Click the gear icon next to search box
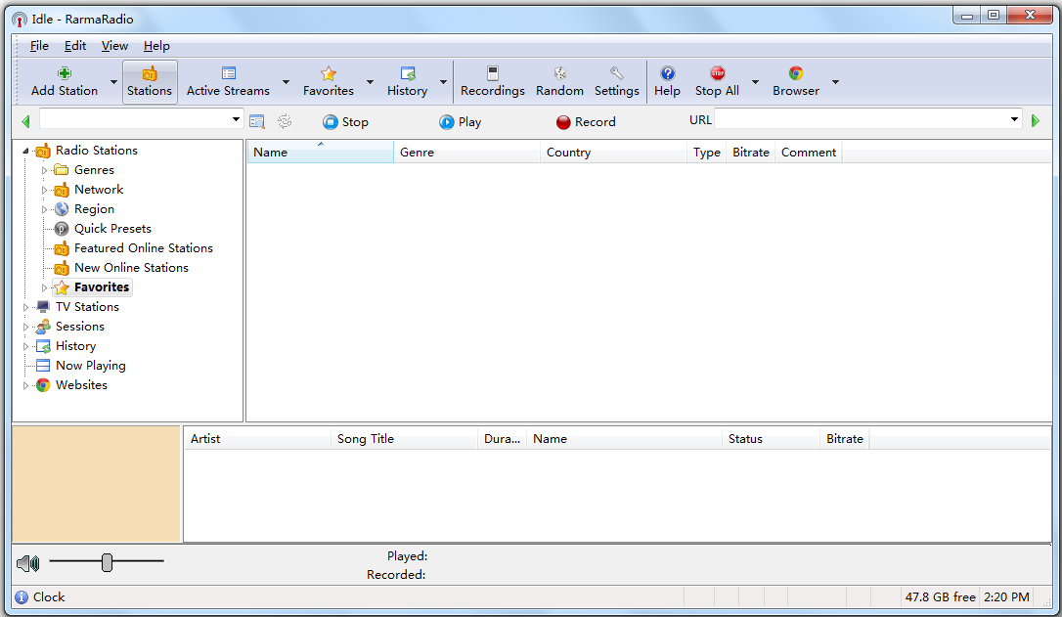The image size is (1062, 617). tap(285, 122)
